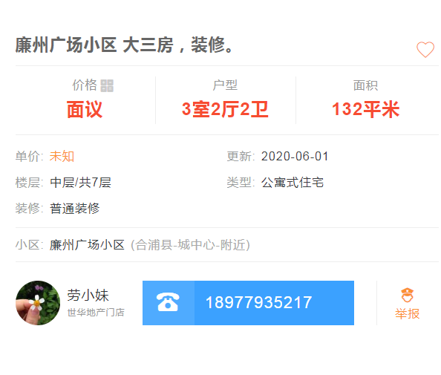Click phone number 18977935217 button
This screenshot has width=441, height=375.
[248, 303]
